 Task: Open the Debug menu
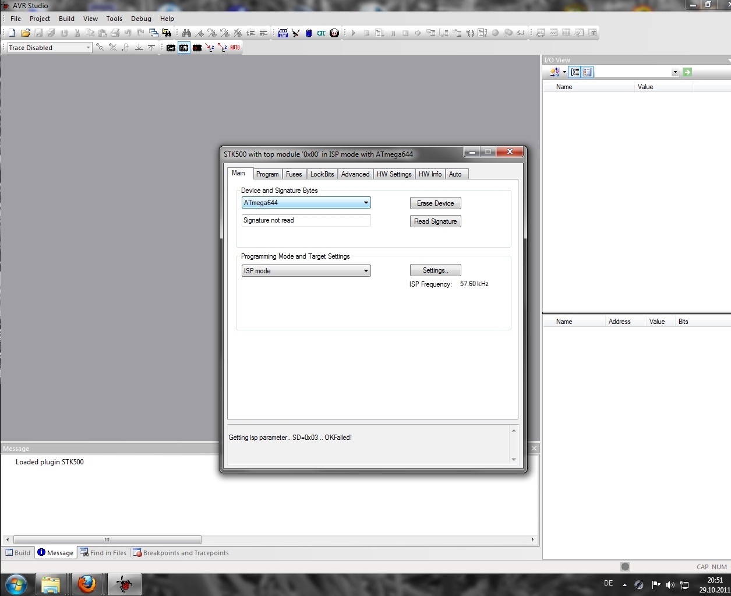click(x=141, y=19)
